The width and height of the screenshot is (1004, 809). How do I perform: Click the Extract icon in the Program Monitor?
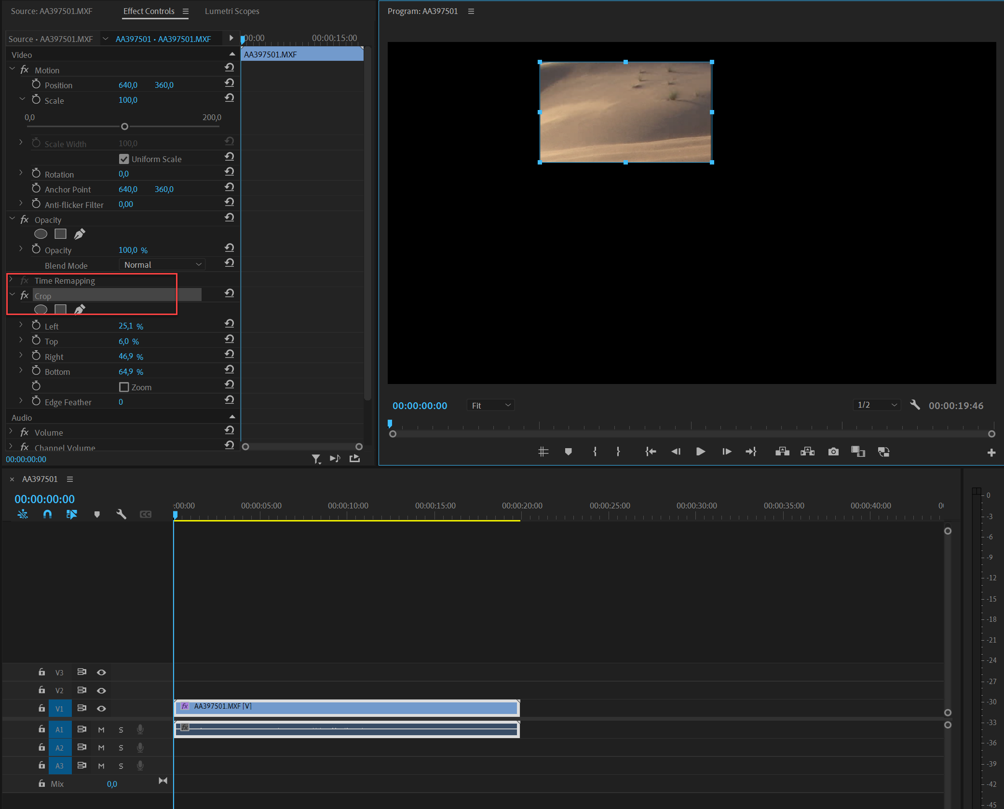point(807,452)
